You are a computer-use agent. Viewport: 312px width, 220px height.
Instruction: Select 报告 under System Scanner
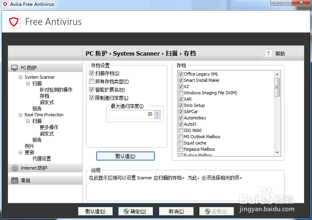[x=37, y=108]
